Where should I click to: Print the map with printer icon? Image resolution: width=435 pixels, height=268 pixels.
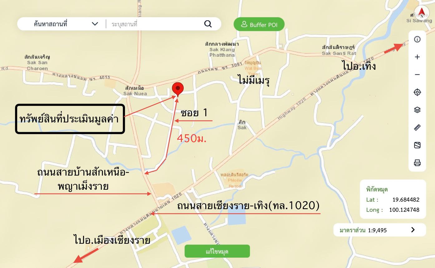tap(417, 163)
